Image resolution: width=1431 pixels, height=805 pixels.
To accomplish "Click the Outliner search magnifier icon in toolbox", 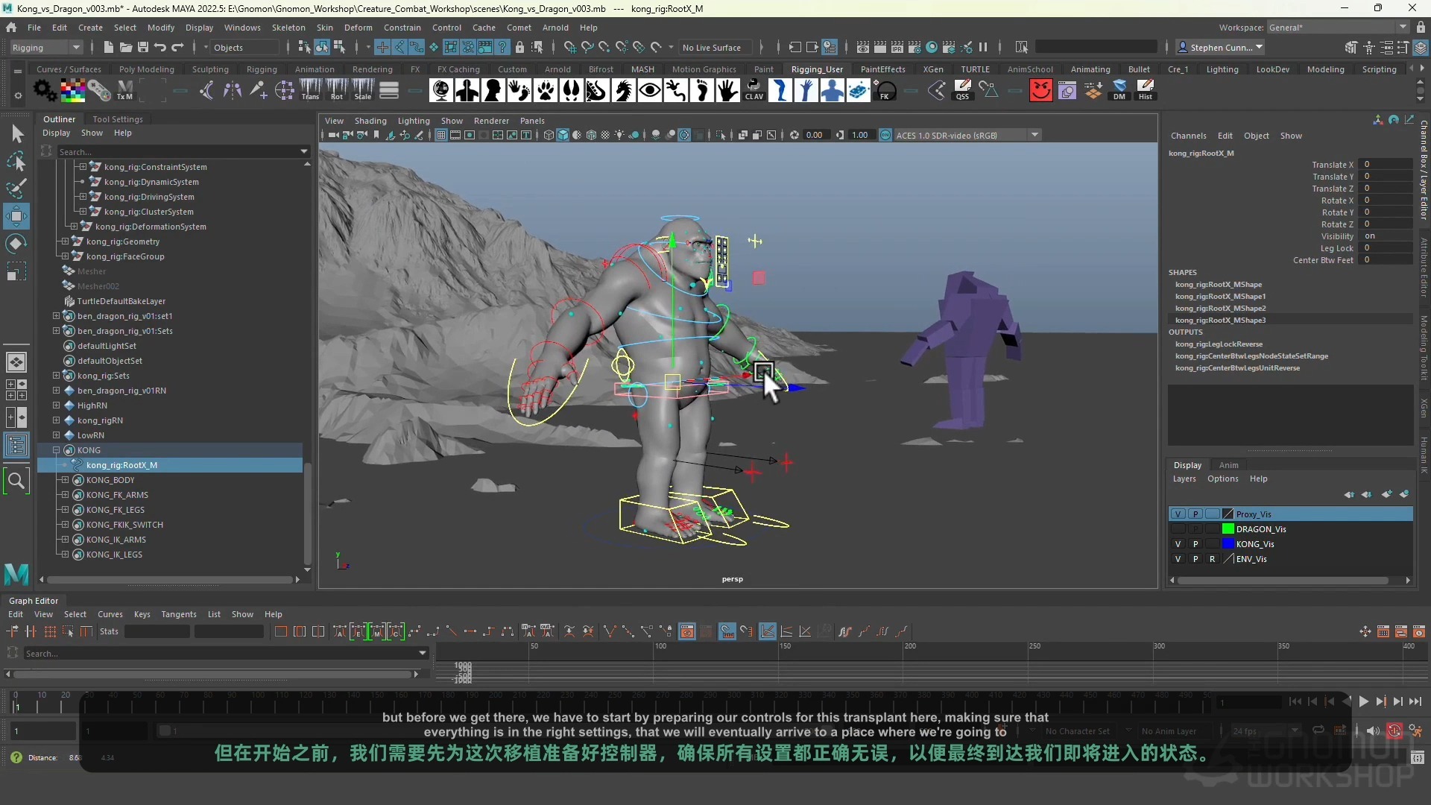I will pos(16,482).
